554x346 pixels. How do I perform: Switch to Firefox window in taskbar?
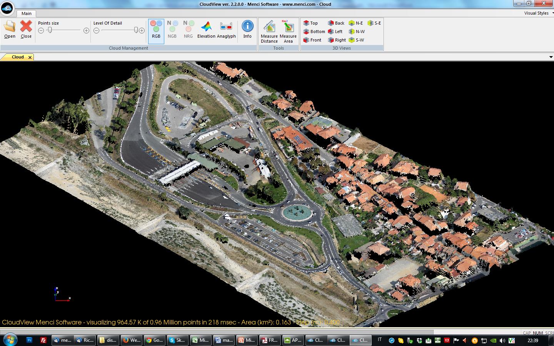point(132,340)
